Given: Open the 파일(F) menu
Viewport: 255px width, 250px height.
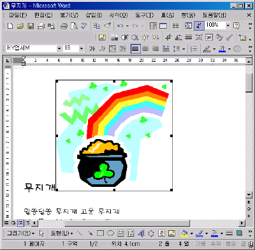Looking at the screenshot, I should pyautogui.click(x=18, y=15).
